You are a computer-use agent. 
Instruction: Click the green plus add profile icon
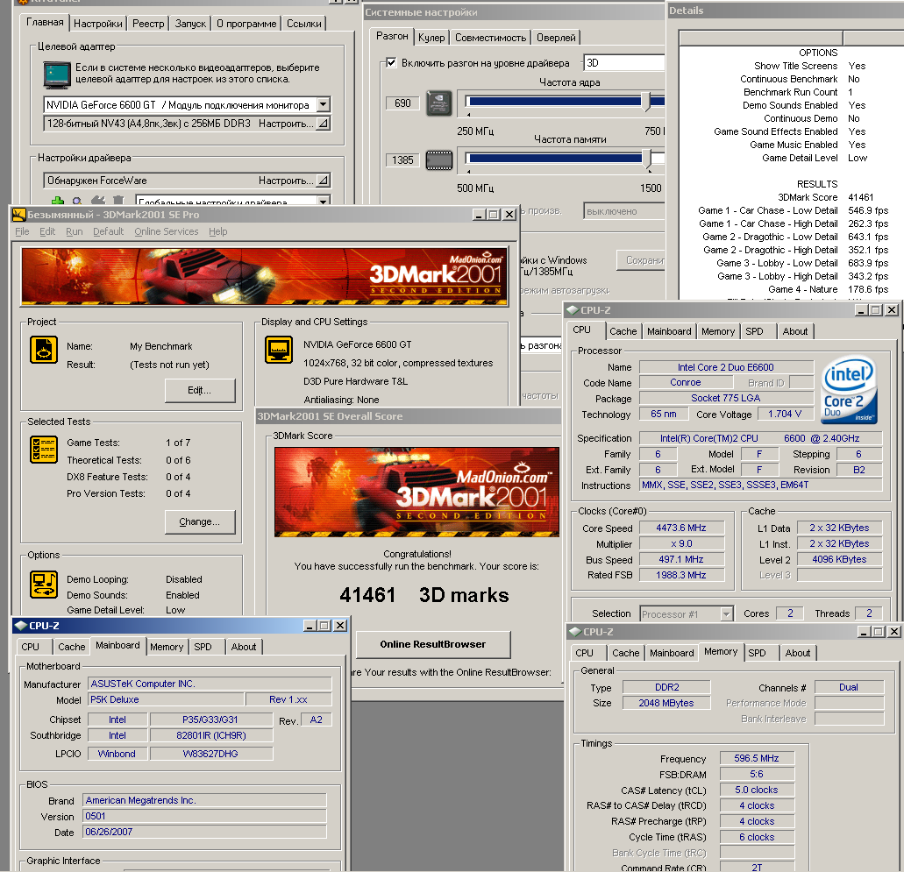pyautogui.click(x=58, y=201)
